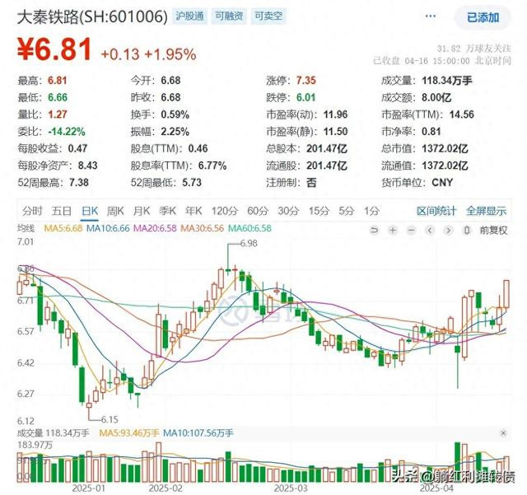Click the 2025-03 date axis label

(291, 488)
